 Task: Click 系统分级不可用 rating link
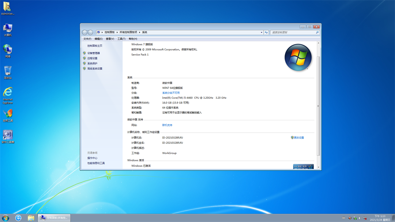[x=171, y=93]
